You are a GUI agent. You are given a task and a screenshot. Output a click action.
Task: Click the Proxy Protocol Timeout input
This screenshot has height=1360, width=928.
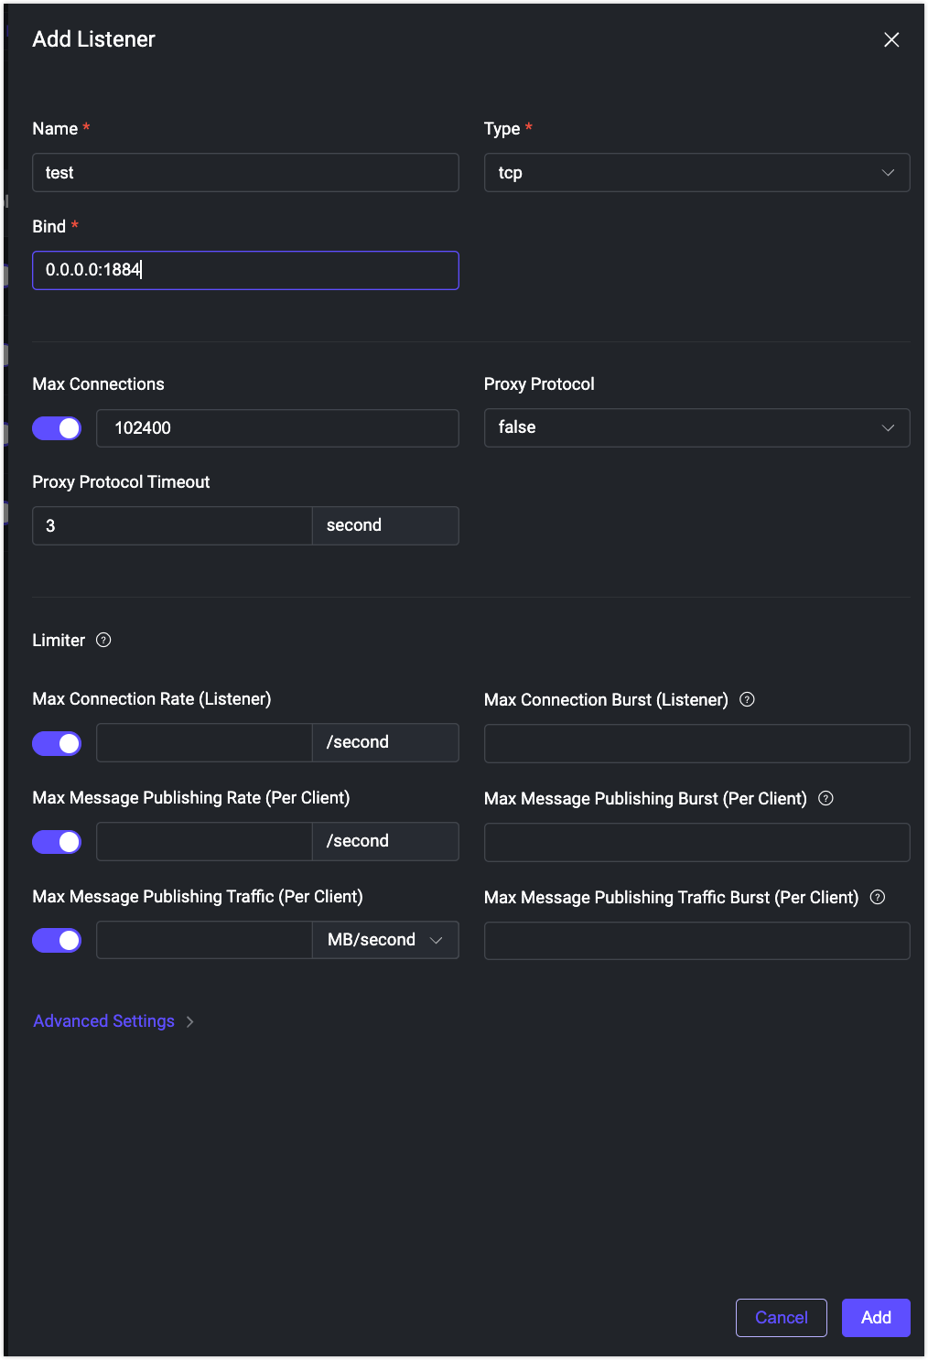click(172, 526)
